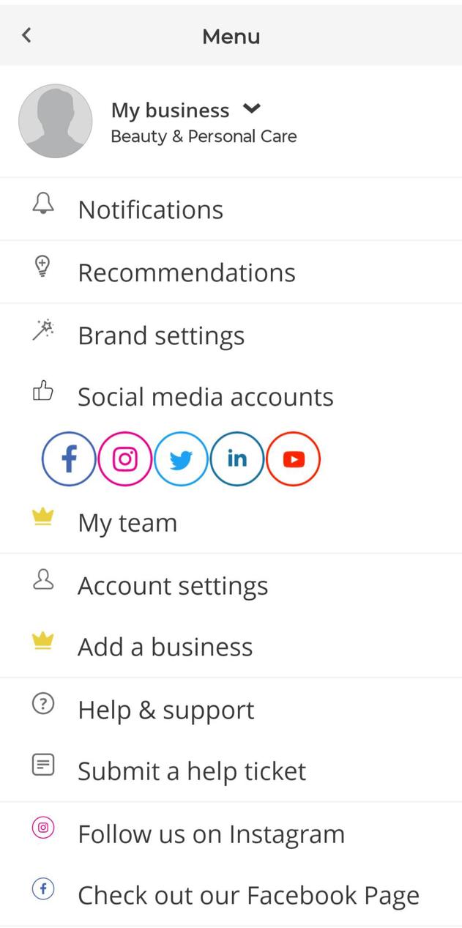Select Social media accounts

tap(205, 396)
